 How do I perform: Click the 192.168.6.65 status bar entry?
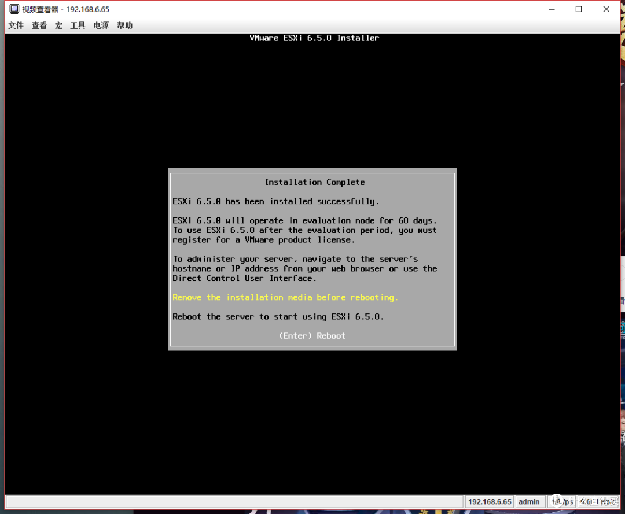point(490,502)
